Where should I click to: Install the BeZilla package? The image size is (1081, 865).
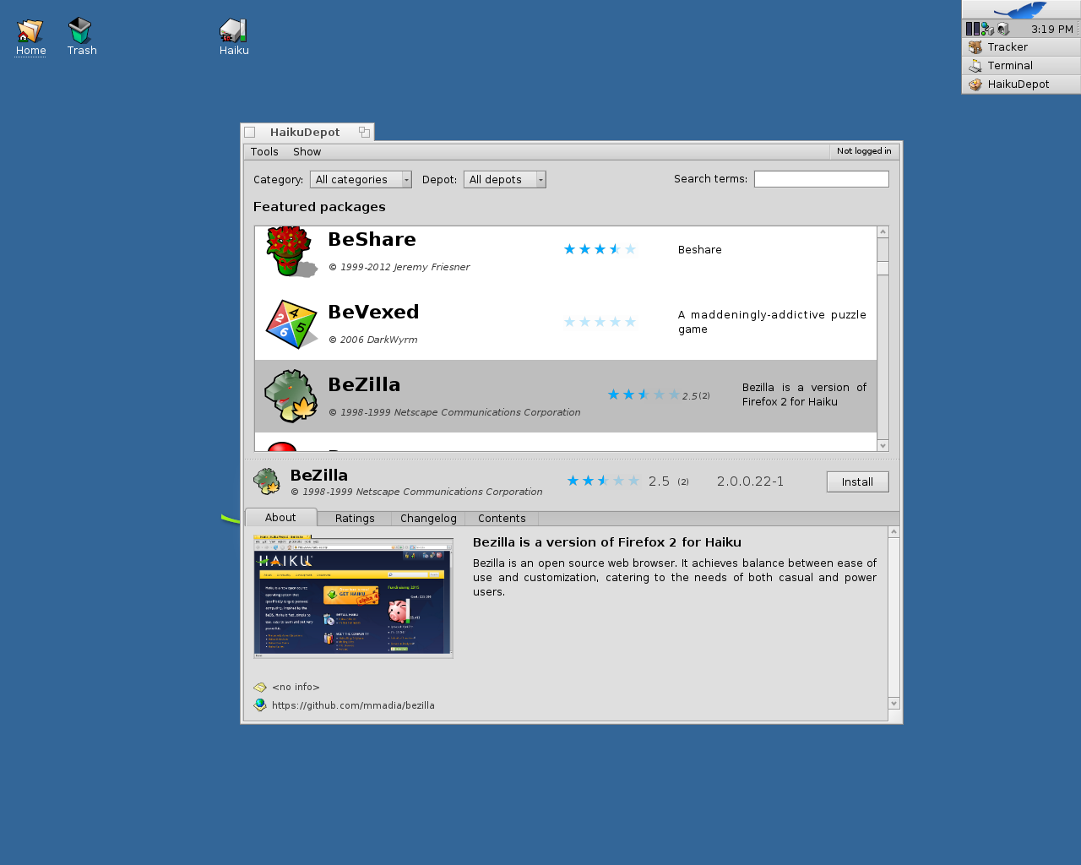tap(857, 481)
